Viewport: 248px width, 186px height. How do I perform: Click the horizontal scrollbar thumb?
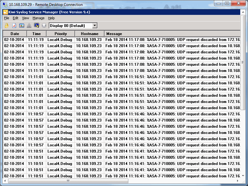pyautogui.click(x=68, y=181)
